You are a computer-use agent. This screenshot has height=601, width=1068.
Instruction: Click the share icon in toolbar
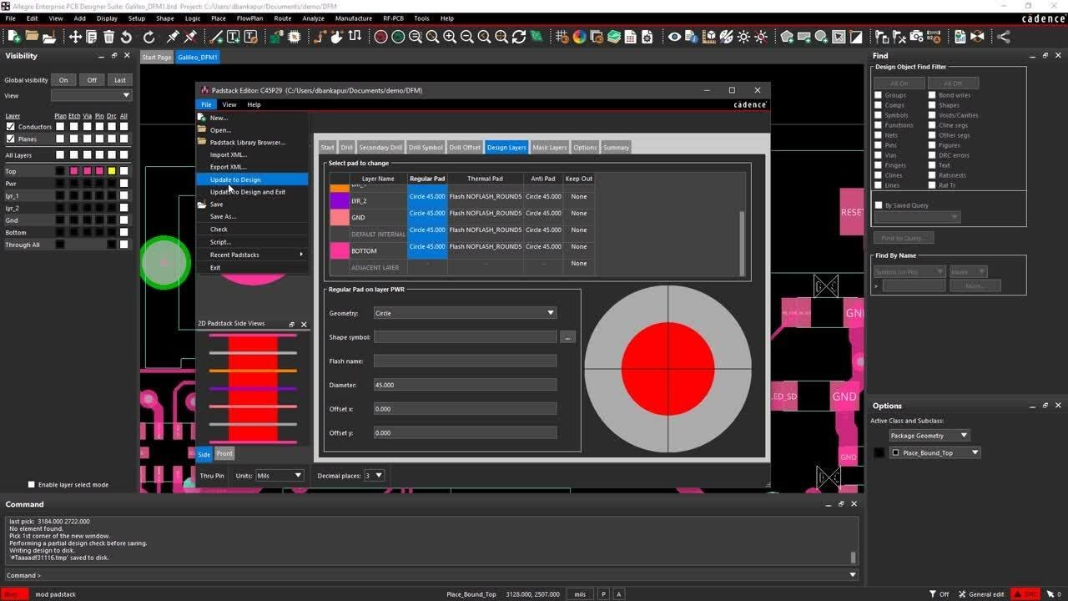click(1004, 37)
